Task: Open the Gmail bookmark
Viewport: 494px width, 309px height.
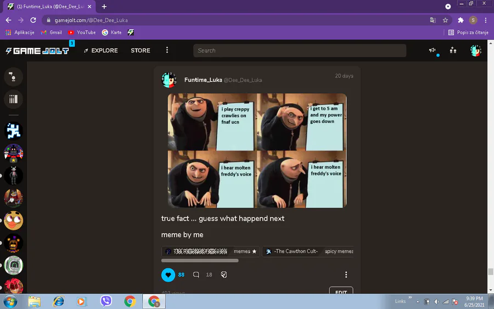Action: 52,32
